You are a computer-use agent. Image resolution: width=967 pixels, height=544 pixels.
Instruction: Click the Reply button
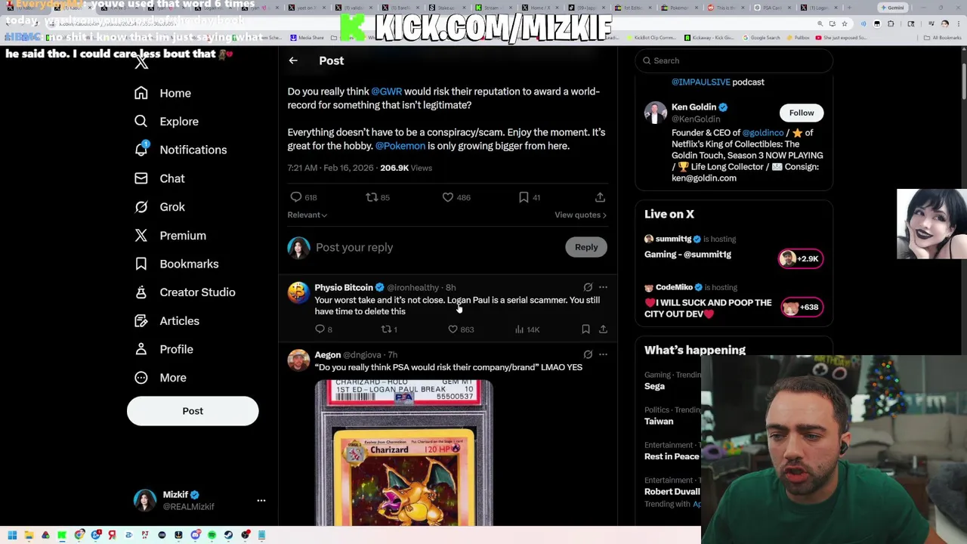[x=586, y=247]
